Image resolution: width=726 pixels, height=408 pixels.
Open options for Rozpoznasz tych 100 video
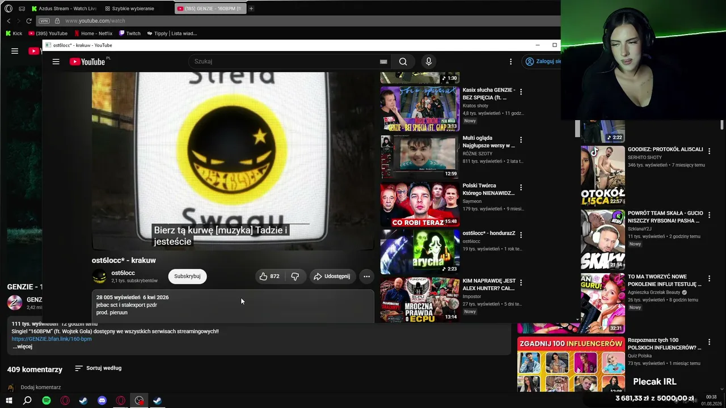pos(709,342)
